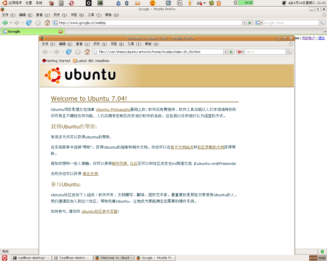Open 书签 (B) menu in the Google Firefox window
Screen dimensions: 327x261
pos(77,15)
